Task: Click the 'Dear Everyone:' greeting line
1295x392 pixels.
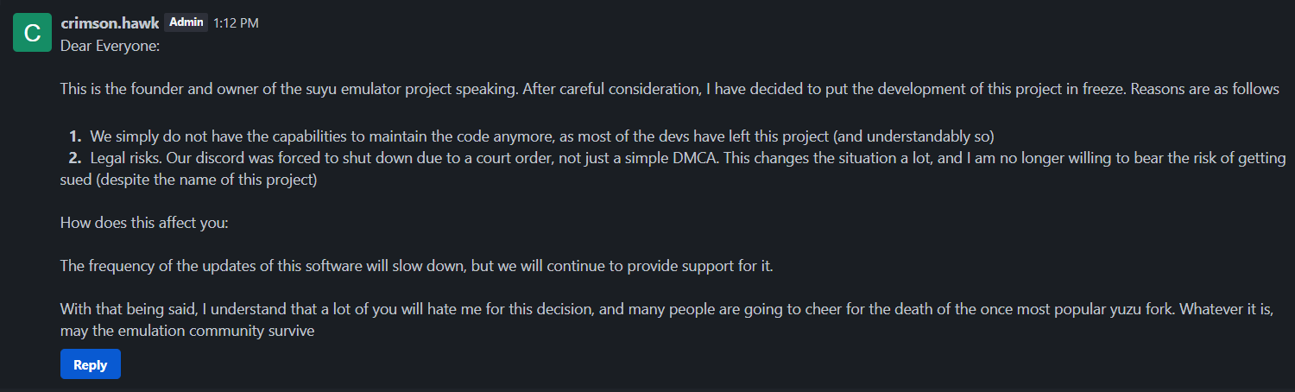Action: click(x=110, y=46)
